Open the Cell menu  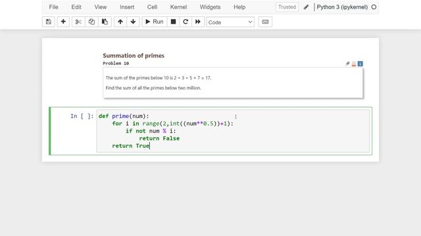point(152,7)
